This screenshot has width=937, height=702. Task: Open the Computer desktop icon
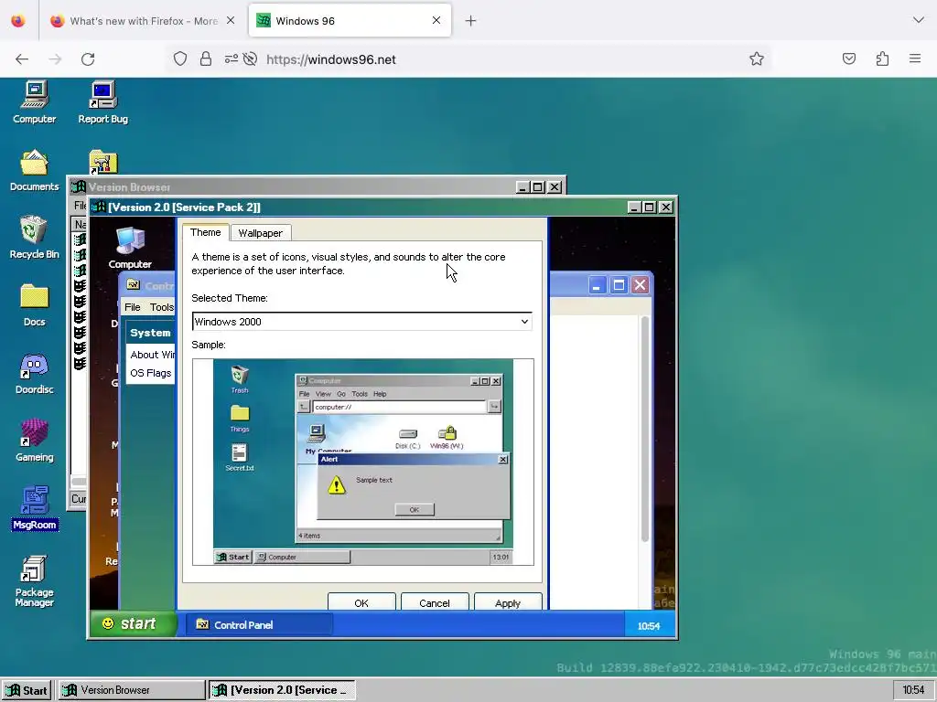[x=35, y=102]
